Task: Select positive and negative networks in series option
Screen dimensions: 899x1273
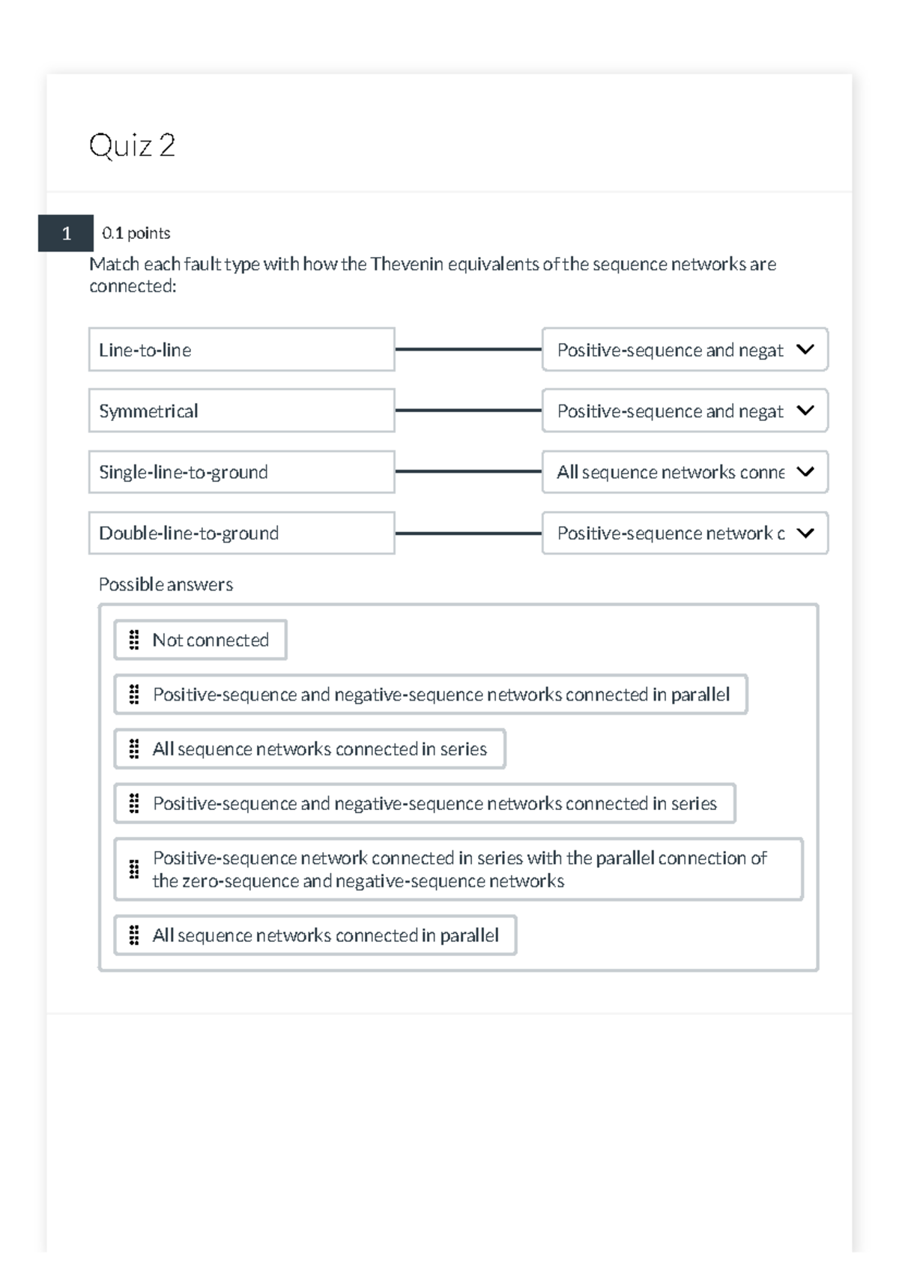Action: pyautogui.click(x=435, y=803)
